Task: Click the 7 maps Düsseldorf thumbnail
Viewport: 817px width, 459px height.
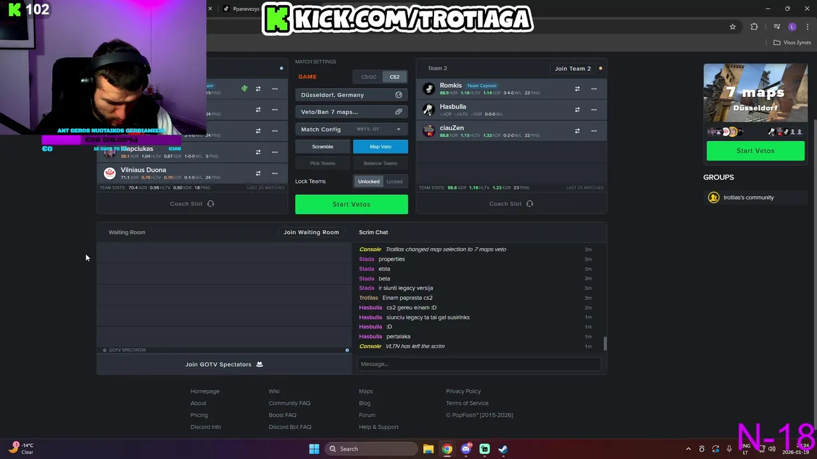Action: 755,94
